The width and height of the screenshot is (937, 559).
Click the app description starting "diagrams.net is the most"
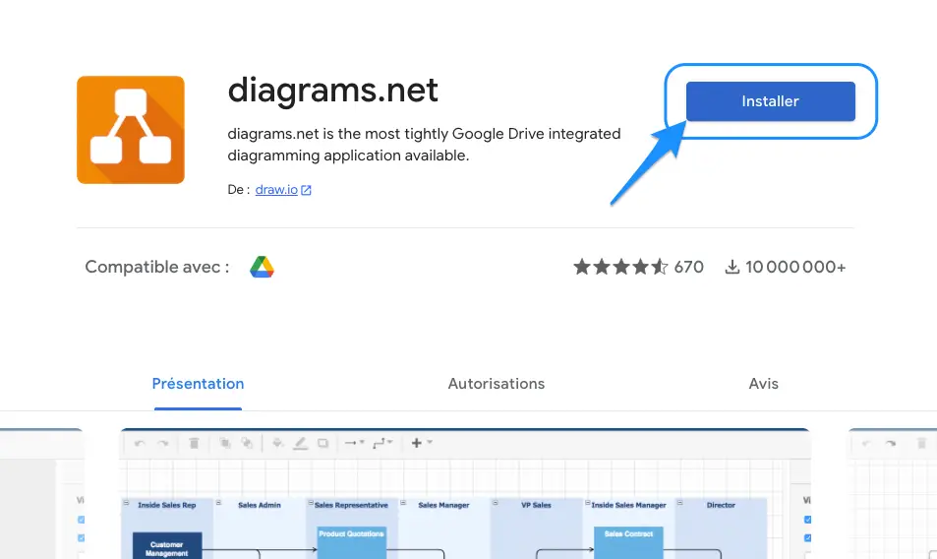(x=424, y=145)
